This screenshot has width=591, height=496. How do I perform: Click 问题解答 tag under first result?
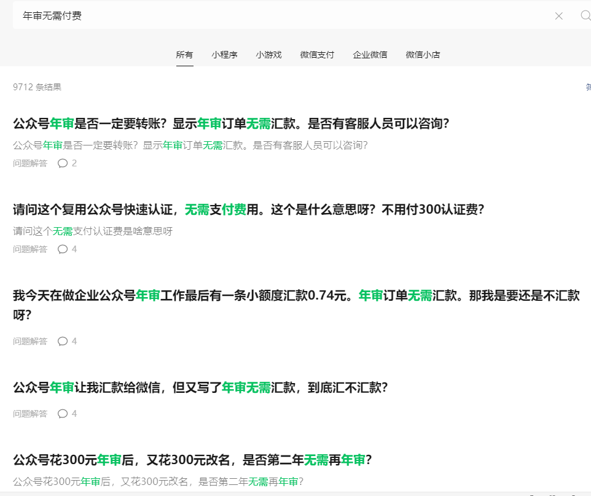[30, 163]
